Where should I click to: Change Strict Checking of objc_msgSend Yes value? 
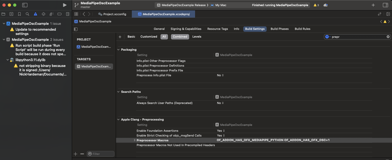coord(221,135)
